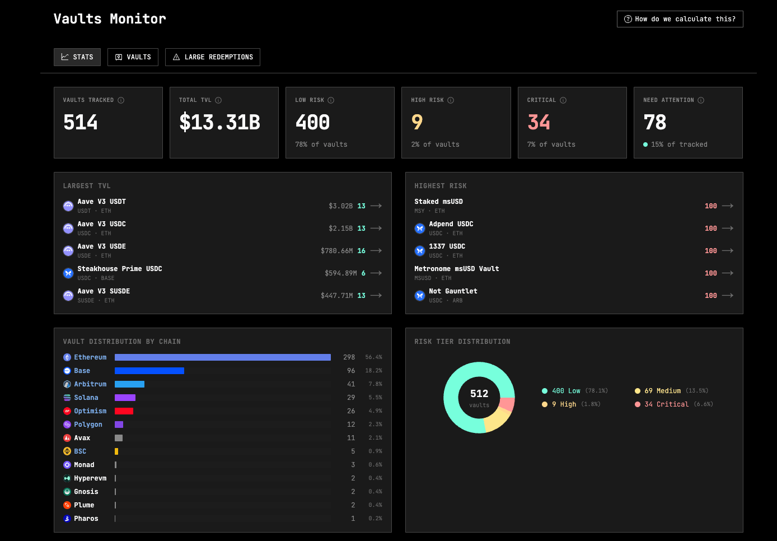Click the Total TVL info icon
This screenshot has width=777, height=541.
(x=218, y=100)
